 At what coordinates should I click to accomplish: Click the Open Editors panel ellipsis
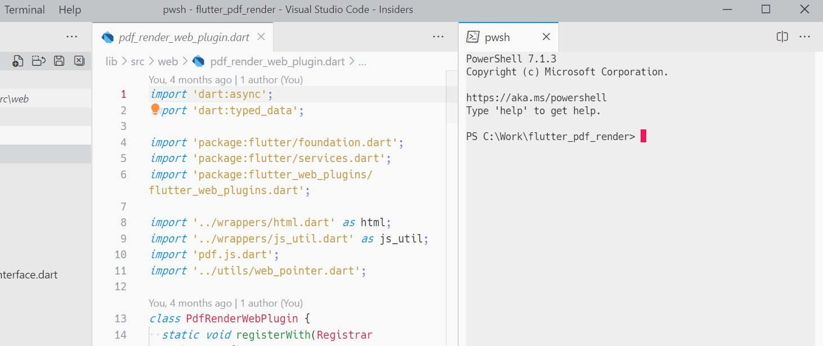click(x=71, y=36)
